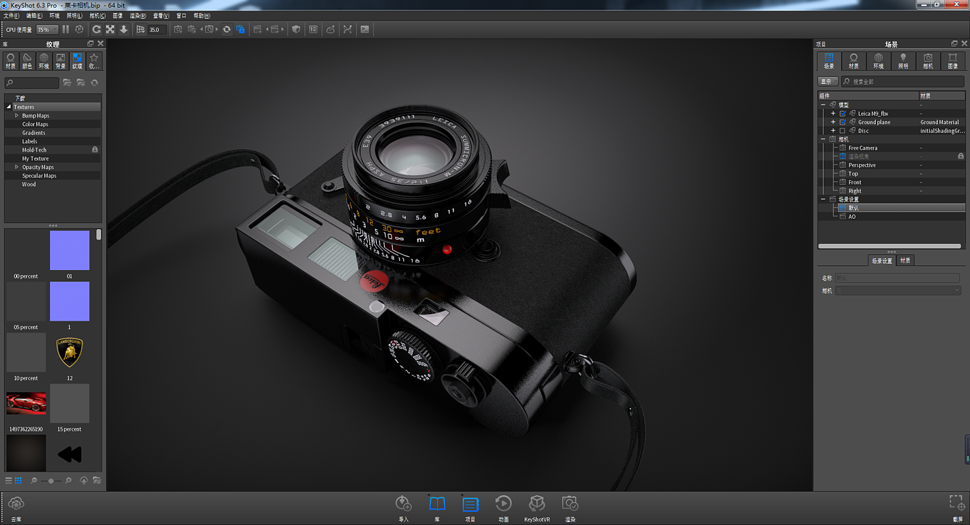The width and height of the screenshot is (970, 525).
Task: Click the Import (导入) icon
Action: [x=403, y=504]
